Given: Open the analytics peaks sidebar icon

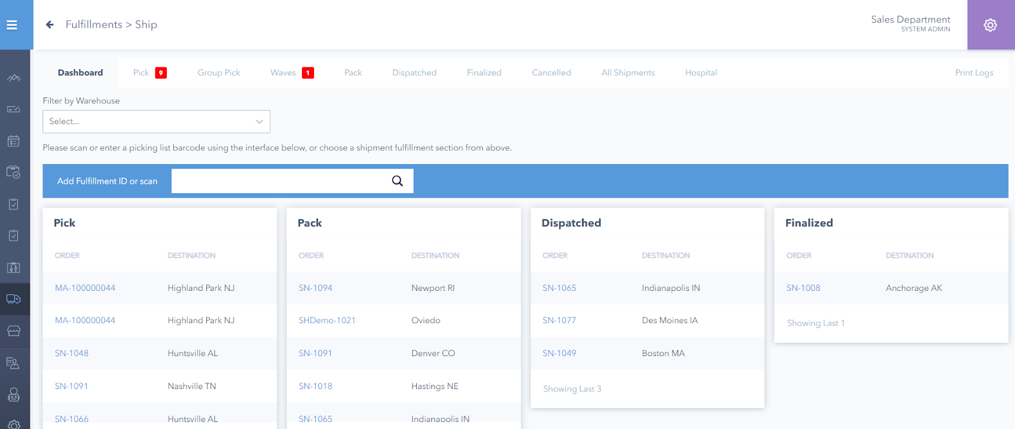Looking at the screenshot, I should [14, 78].
